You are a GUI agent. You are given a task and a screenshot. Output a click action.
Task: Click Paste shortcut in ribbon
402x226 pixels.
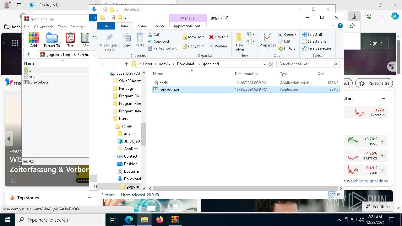pos(162,48)
